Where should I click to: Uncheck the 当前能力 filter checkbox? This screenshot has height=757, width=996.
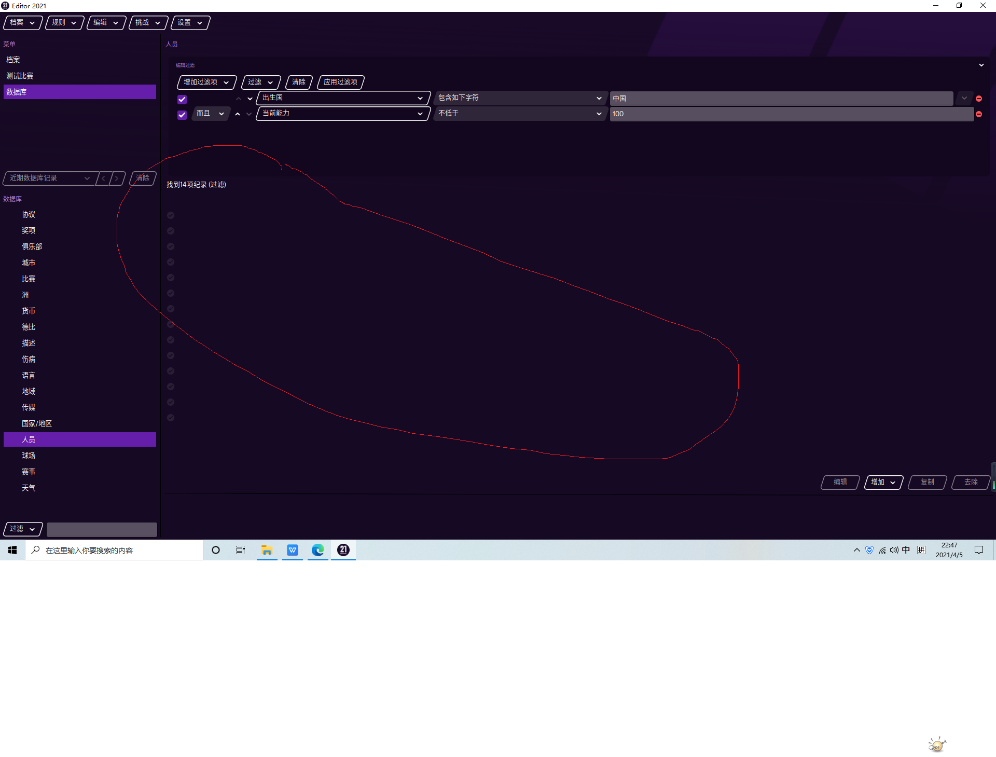(182, 115)
